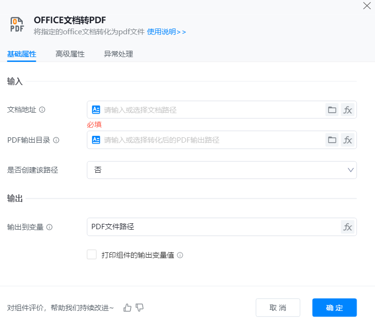Image resolution: width=375 pixels, height=321 pixels.
Task: Click info icon next to 文档地址
Action: [x=42, y=110]
